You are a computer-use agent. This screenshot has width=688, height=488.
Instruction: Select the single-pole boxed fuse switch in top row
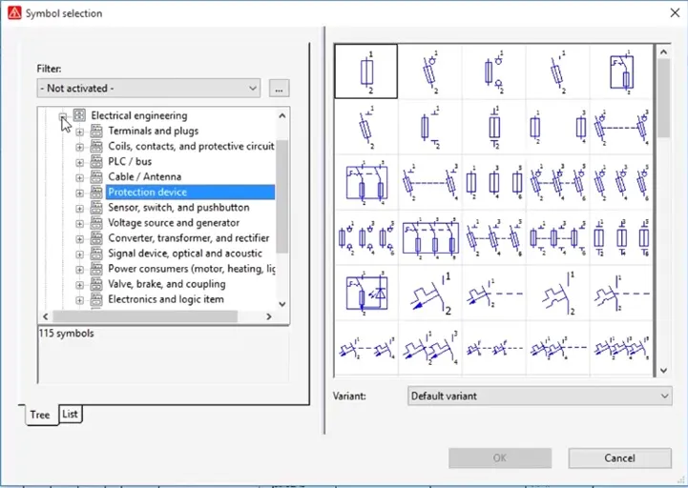click(x=621, y=71)
